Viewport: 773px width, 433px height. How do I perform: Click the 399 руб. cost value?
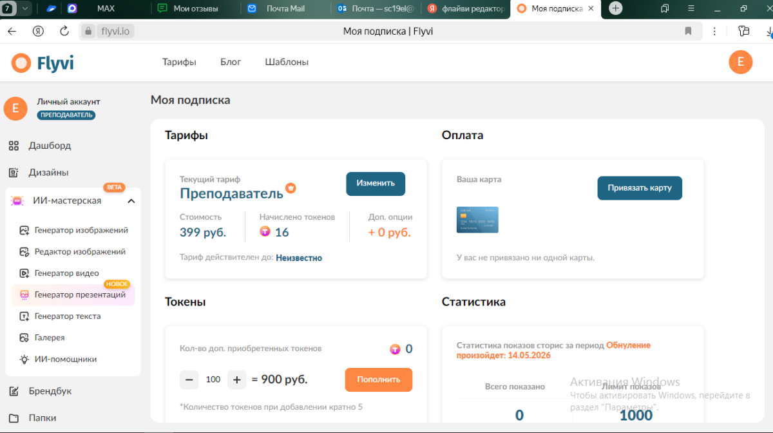(203, 233)
